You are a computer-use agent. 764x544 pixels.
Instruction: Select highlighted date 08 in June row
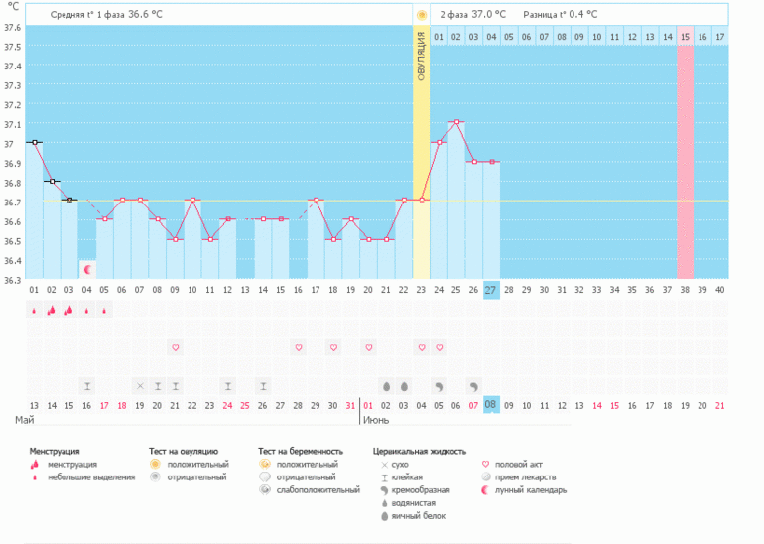point(491,405)
